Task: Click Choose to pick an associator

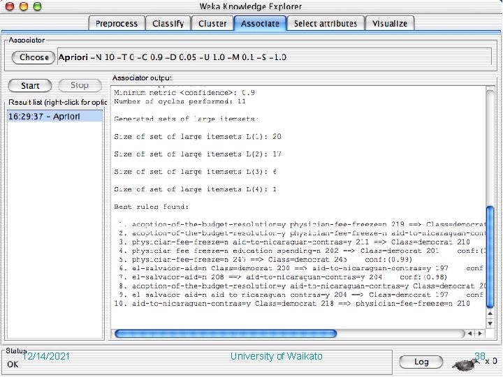Action: 34,57
